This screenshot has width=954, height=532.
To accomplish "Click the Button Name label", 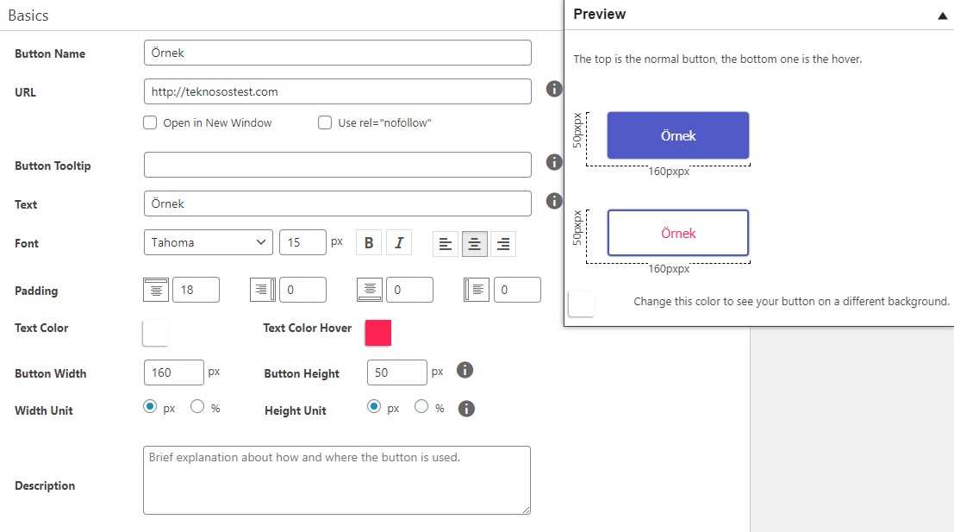I will (50, 53).
